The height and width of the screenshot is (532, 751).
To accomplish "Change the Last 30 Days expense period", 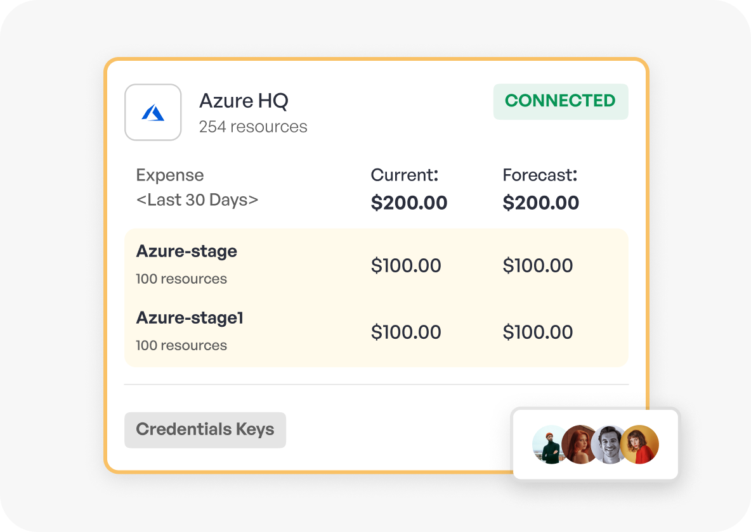I will [x=197, y=200].
